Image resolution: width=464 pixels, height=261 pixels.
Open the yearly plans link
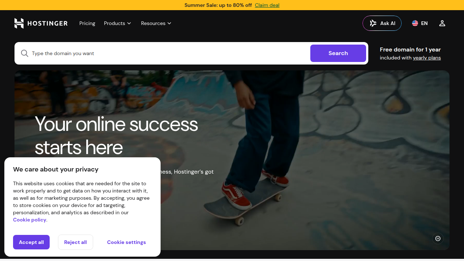point(427,58)
